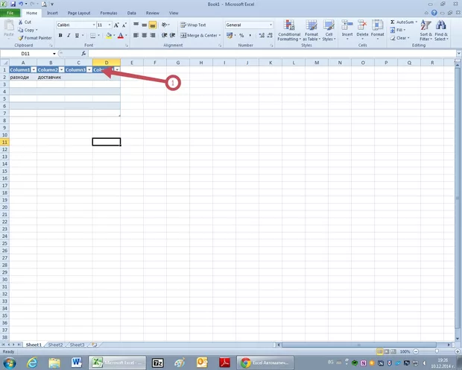Viewport: 462px width, 370px height.
Task: Toggle Italic formatting
Action: point(69,36)
